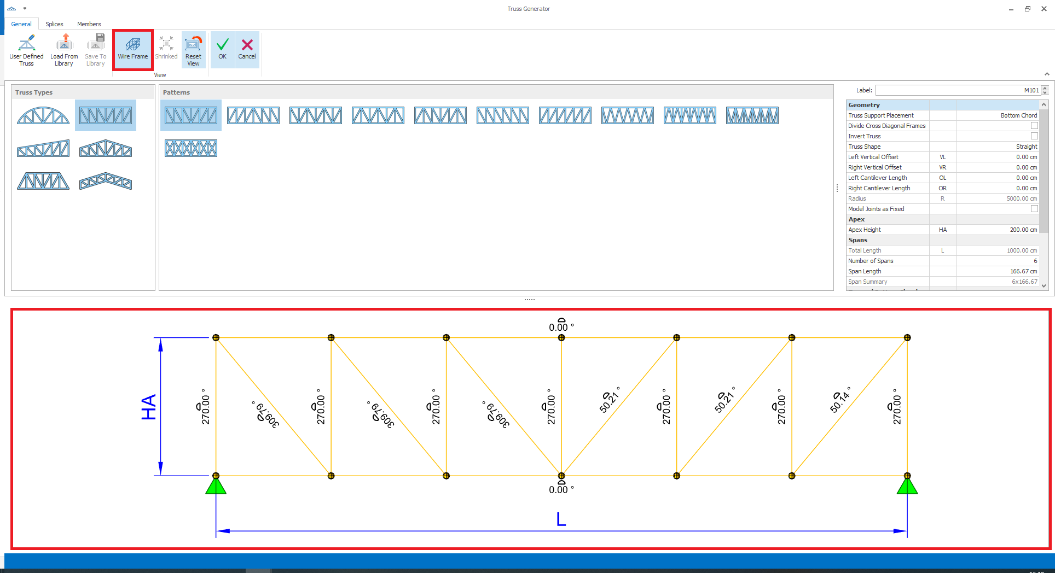Expand the quick access toolbar menu

(25, 8)
